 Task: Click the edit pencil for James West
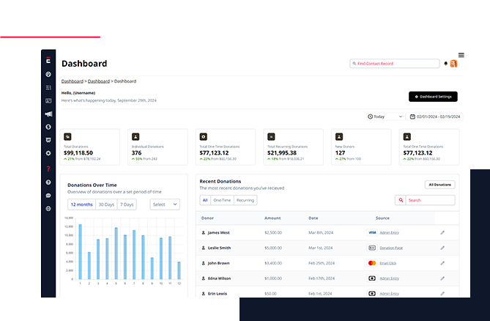[x=442, y=232]
